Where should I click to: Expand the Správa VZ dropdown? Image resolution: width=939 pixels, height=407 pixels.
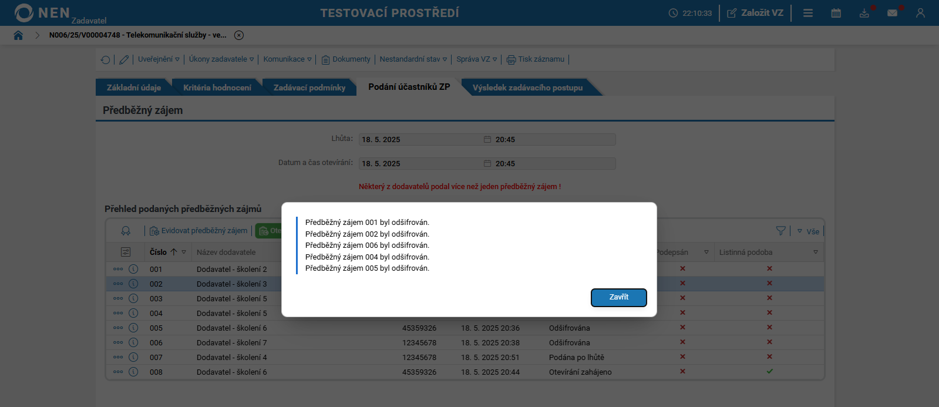pyautogui.click(x=477, y=59)
